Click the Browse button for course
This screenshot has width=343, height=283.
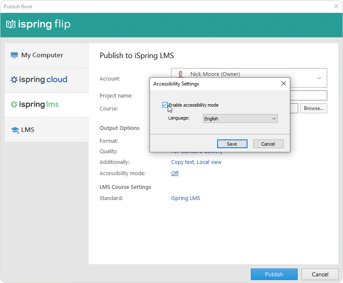click(314, 108)
